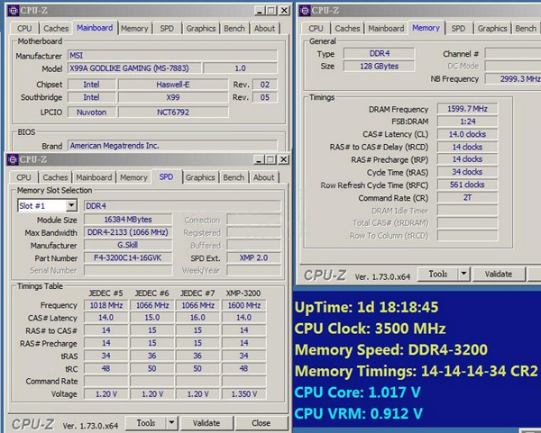Click JEDEC #7 tRC value 50

(x=197, y=368)
